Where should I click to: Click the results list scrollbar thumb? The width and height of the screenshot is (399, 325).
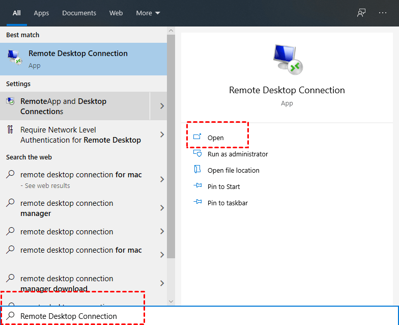tap(171, 147)
